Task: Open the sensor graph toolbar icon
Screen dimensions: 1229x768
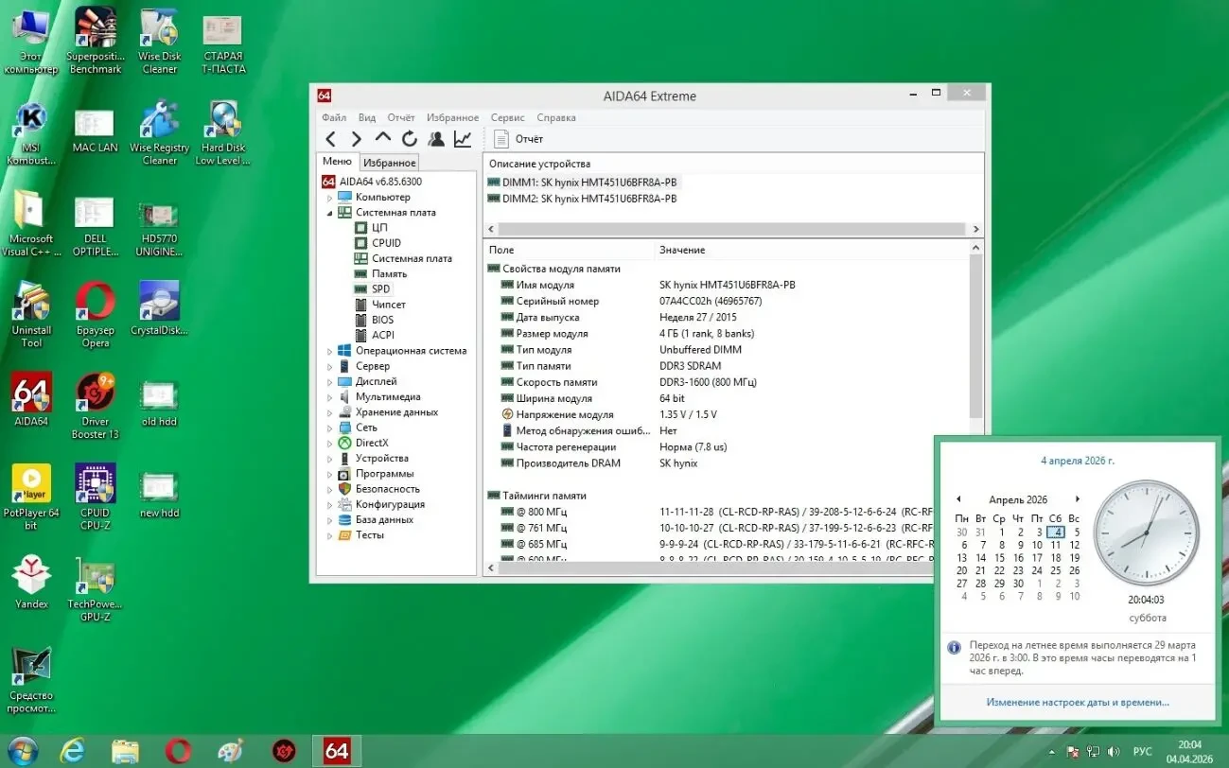Action: (462, 138)
